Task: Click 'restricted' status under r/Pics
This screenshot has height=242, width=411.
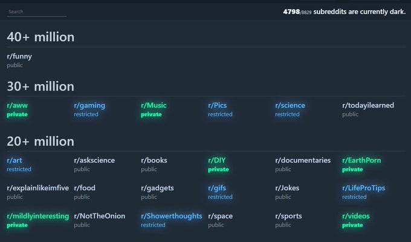Action: pyautogui.click(x=220, y=114)
